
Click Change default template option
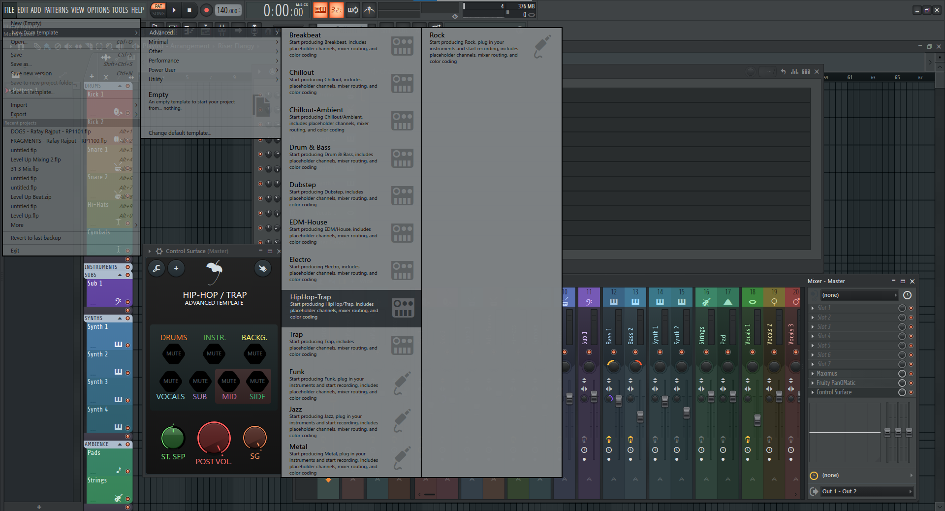(180, 133)
